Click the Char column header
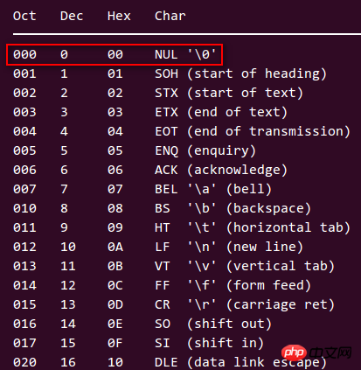The width and height of the screenshot is (361, 370). (x=170, y=16)
